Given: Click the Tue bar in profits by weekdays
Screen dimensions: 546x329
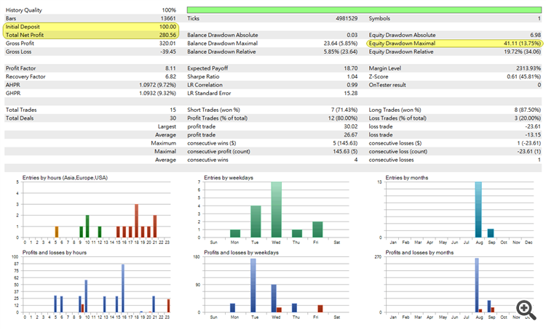Looking at the screenshot, I should [253, 285].
